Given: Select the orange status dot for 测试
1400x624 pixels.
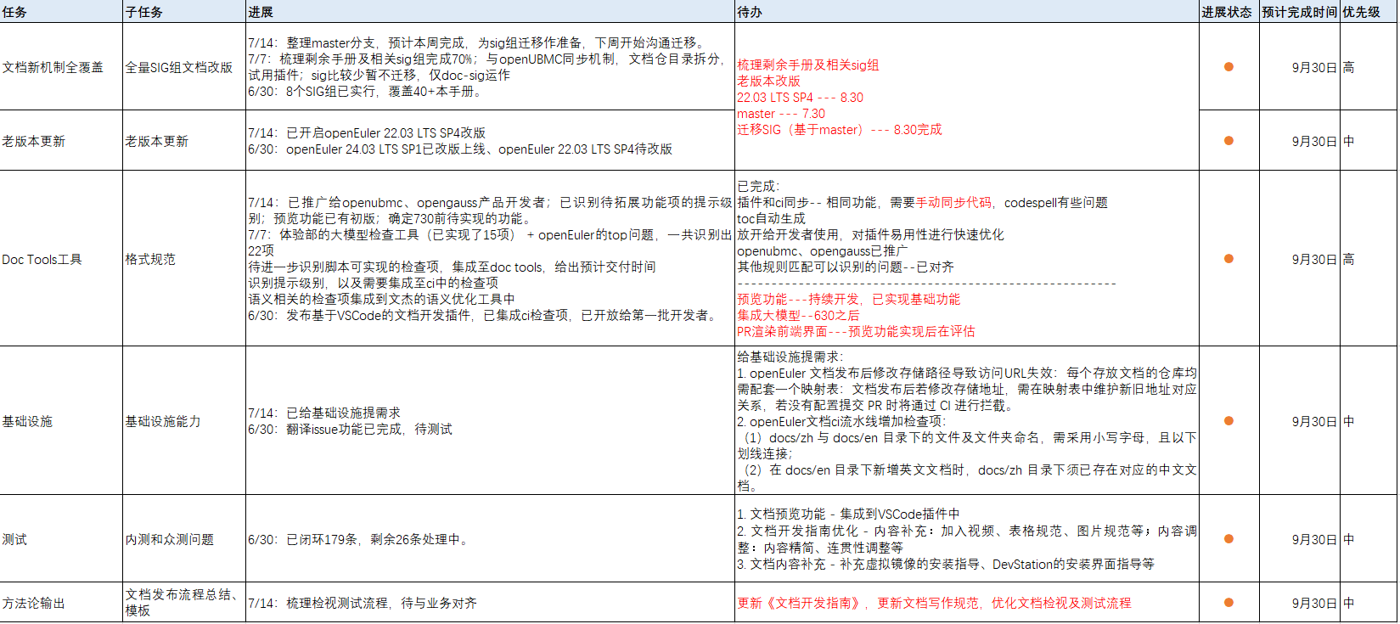Looking at the screenshot, I should (1228, 539).
